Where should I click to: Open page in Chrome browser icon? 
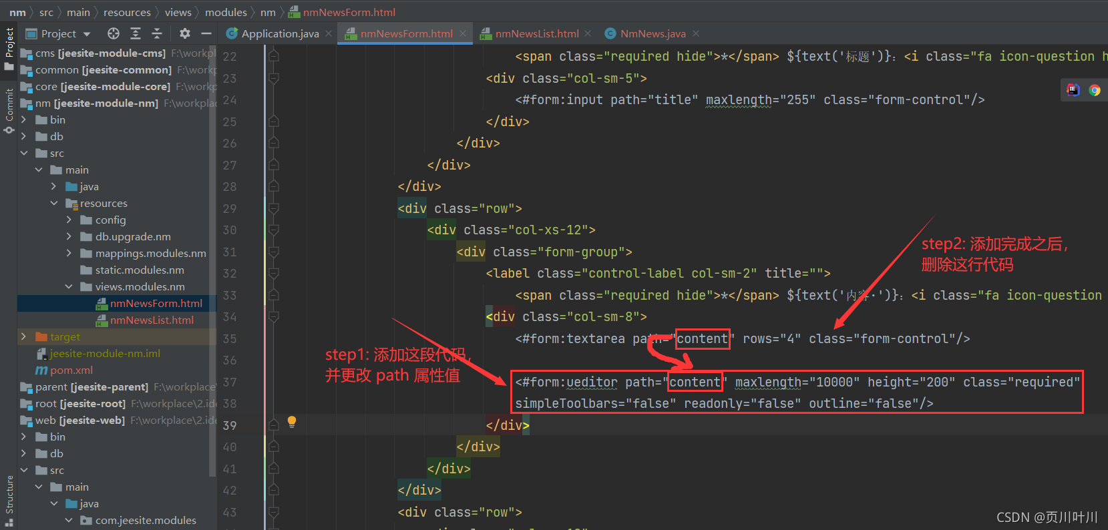pos(1095,90)
